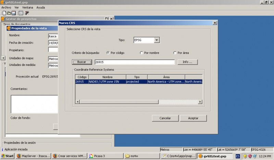Open the Archivo menu
The width and height of the screenshot is (274, 160).
coord(7,7)
